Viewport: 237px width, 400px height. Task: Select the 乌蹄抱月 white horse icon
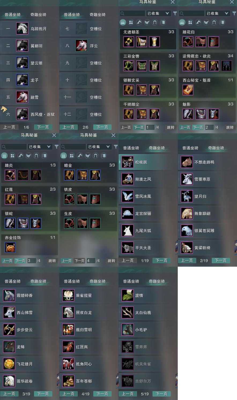coord(22,29)
